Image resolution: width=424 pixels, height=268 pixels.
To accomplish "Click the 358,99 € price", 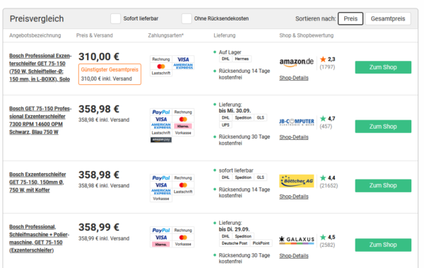I will point(99,227).
